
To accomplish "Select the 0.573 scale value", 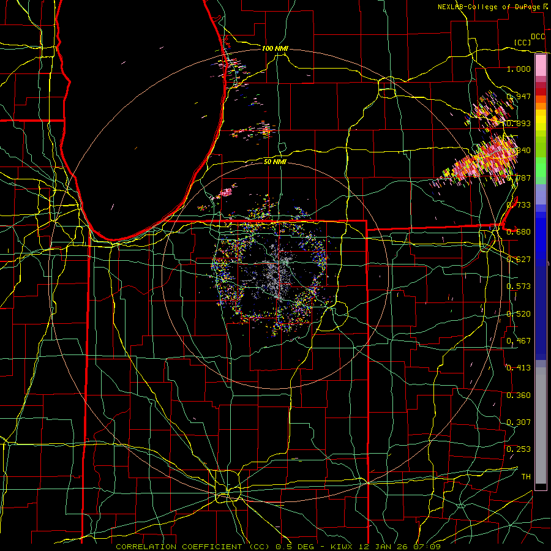I will click(x=519, y=287).
